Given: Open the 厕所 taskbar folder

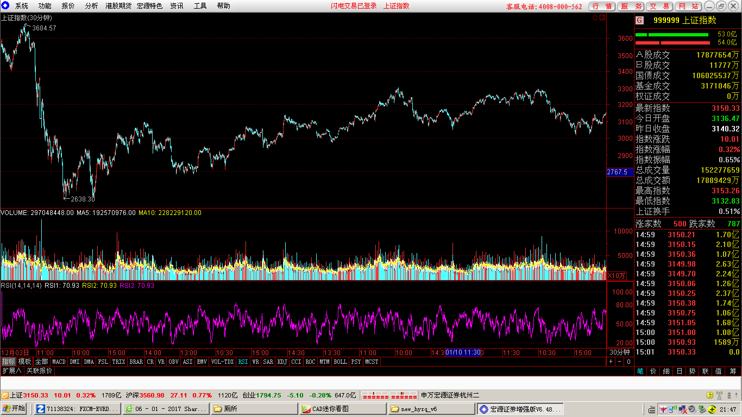Looking at the screenshot, I should point(254,409).
